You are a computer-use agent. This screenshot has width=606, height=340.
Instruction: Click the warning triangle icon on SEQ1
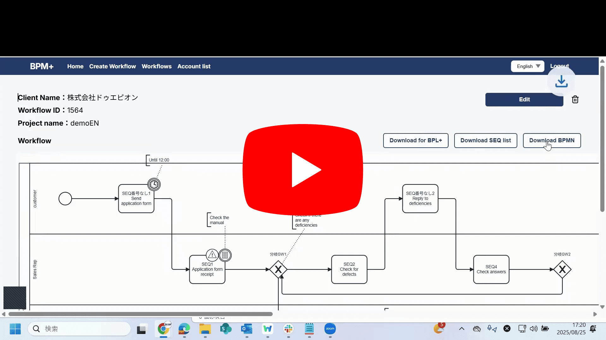[212, 255]
